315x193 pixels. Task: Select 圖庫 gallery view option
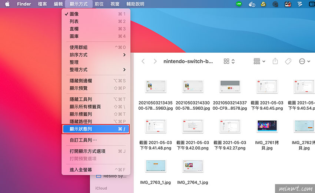point(96,36)
